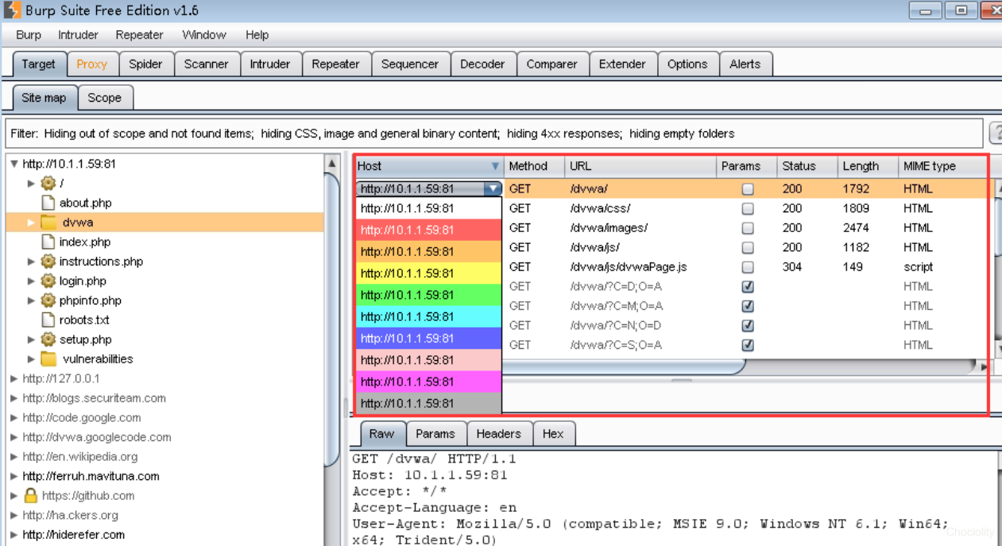
Task: Click the gear icon next to setup.php
Action: [x=48, y=339]
